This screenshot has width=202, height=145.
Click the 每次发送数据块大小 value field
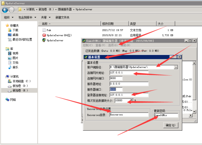pyautogui.click(x=123, y=100)
